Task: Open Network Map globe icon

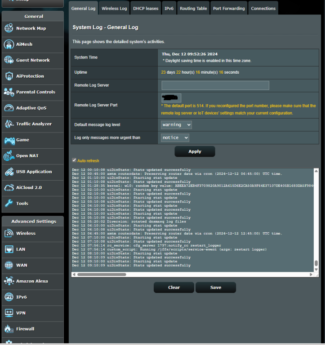Action: tap(9, 28)
